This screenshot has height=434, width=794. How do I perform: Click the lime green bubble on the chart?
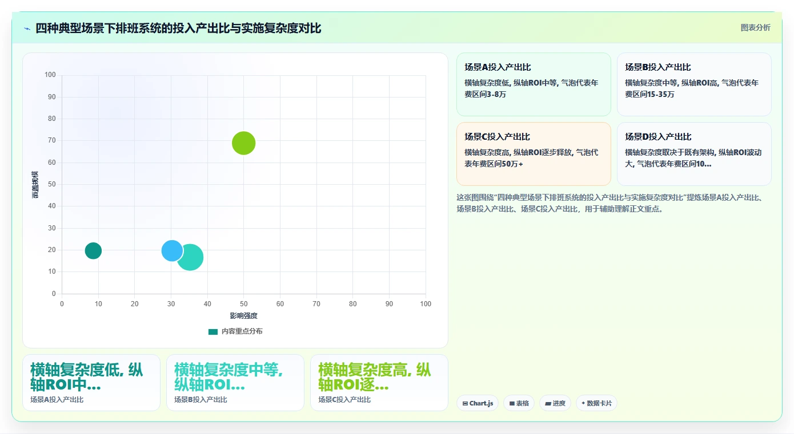click(244, 143)
